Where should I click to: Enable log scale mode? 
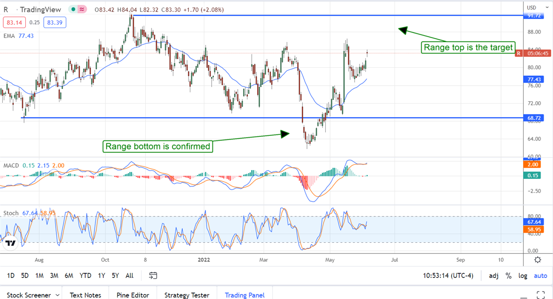click(x=523, y=276)
